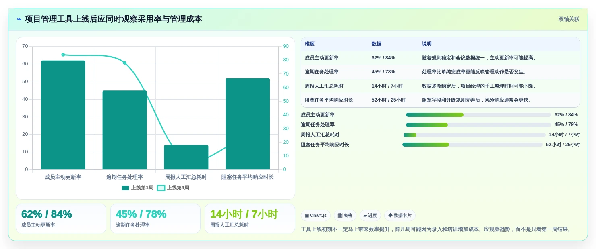The width and height of the screenshot is (596, 249).
Task: Click the description starting 处理率比单纯完成率
Action: 474,72
